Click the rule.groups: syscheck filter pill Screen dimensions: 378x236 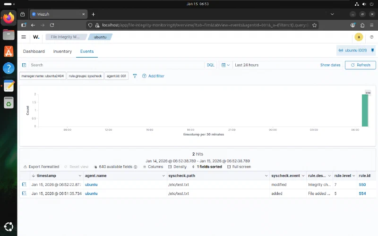[x=85, y=76]
